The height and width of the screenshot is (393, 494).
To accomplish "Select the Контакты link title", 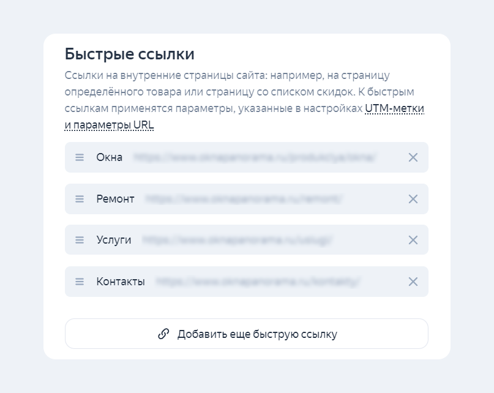I will point(121,282).
